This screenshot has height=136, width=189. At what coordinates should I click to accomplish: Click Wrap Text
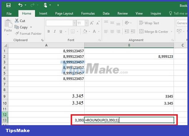point(149,23)
